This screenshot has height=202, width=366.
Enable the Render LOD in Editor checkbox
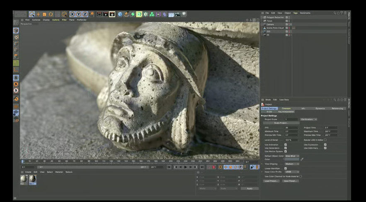pos(325,140)
